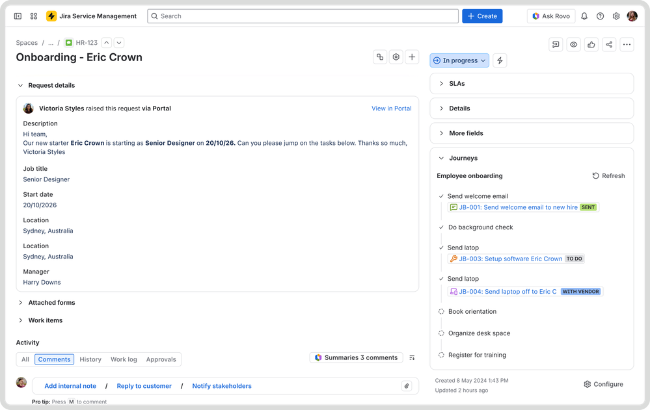Screen dimensions: 650x410
Task: Click the blue Create button
Action: tap(482, 16)
